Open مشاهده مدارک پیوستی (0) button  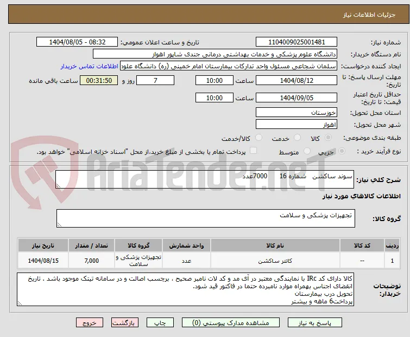point(231,323)
